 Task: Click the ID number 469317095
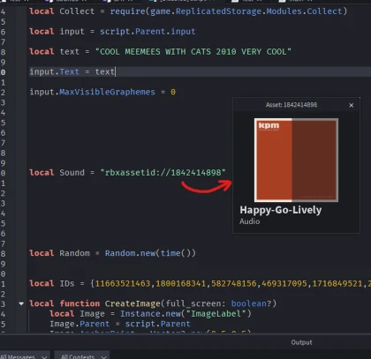coord(284,283)
